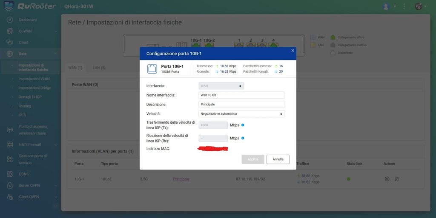436x218 pixels.
Task: Click the settings gear in the Azione column
Action: pyautogui.click(x=387, y=179)
